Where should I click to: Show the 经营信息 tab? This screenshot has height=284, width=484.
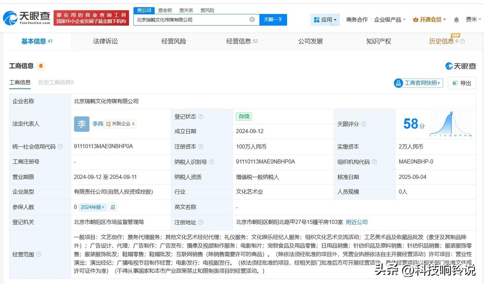click(242, 41)
